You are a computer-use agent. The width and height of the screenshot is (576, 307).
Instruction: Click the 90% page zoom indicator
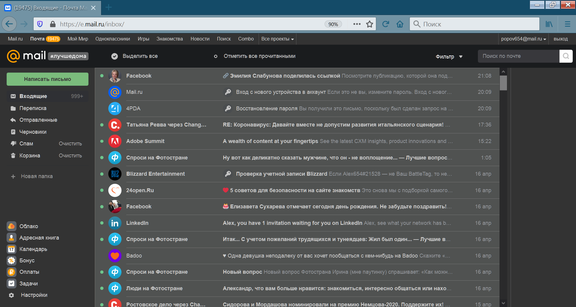click(x=333, y=24)
